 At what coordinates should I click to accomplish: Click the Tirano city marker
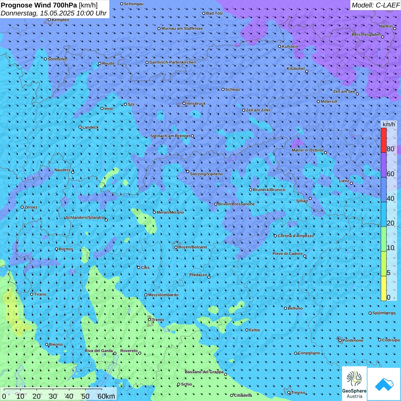pyautogui.click(x=32, y=294)
